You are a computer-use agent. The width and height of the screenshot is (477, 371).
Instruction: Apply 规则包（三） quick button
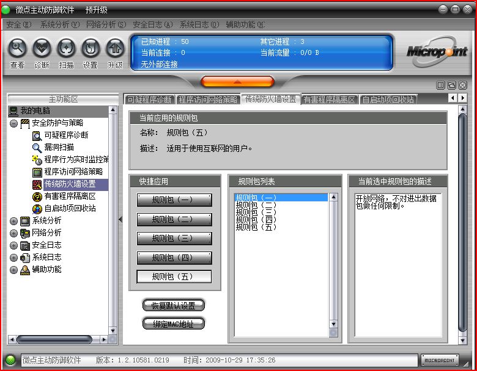click(x=174, y=238)
